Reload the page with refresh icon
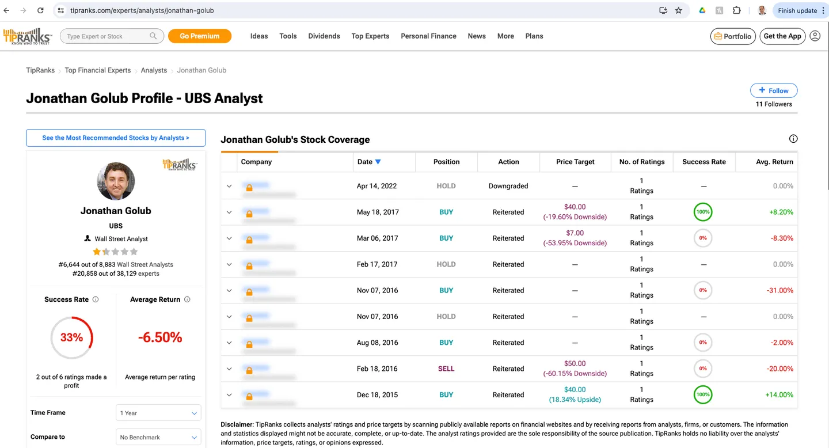 [40, 10]
